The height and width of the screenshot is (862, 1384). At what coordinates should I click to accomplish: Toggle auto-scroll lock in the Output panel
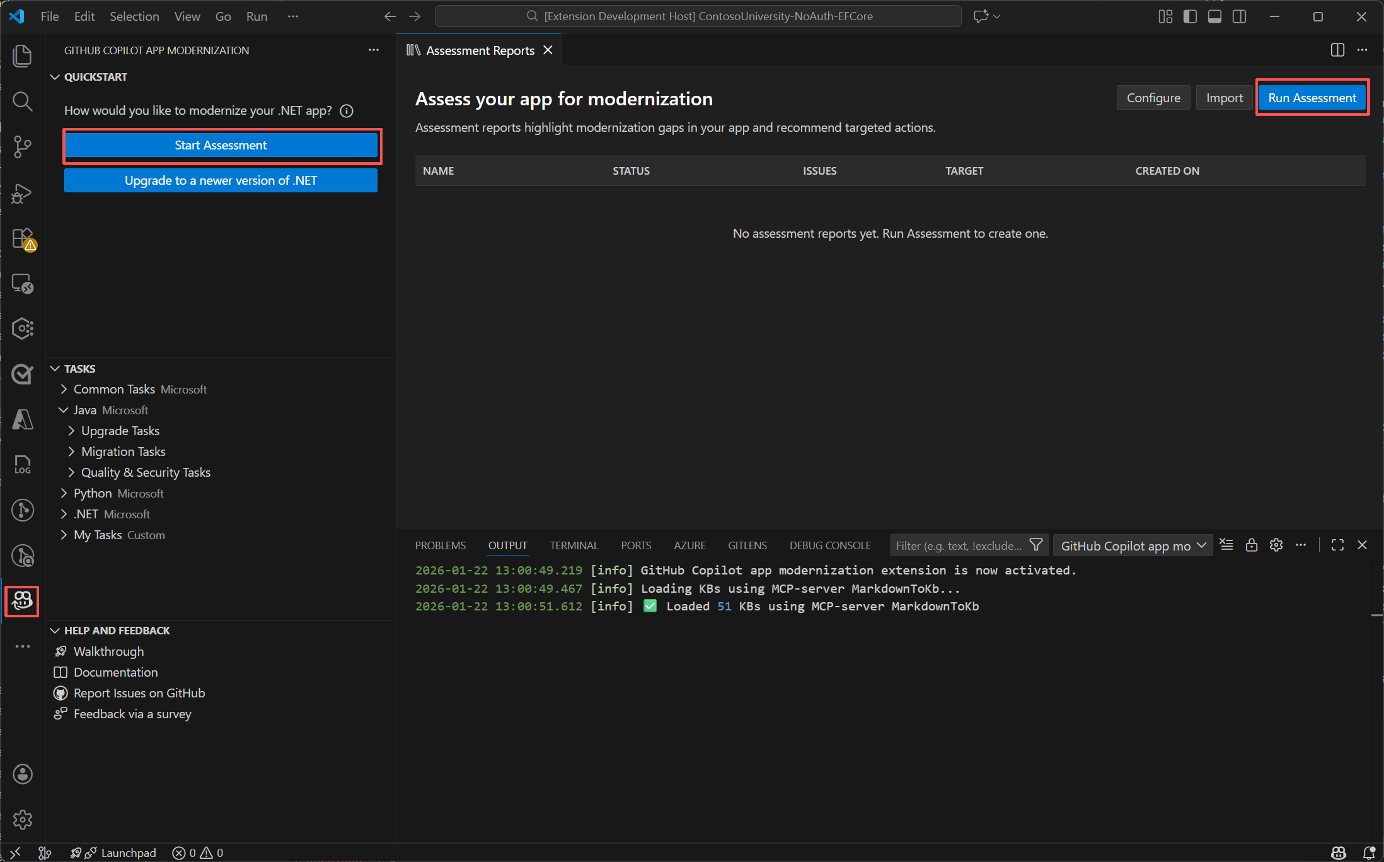[1252, 545]
